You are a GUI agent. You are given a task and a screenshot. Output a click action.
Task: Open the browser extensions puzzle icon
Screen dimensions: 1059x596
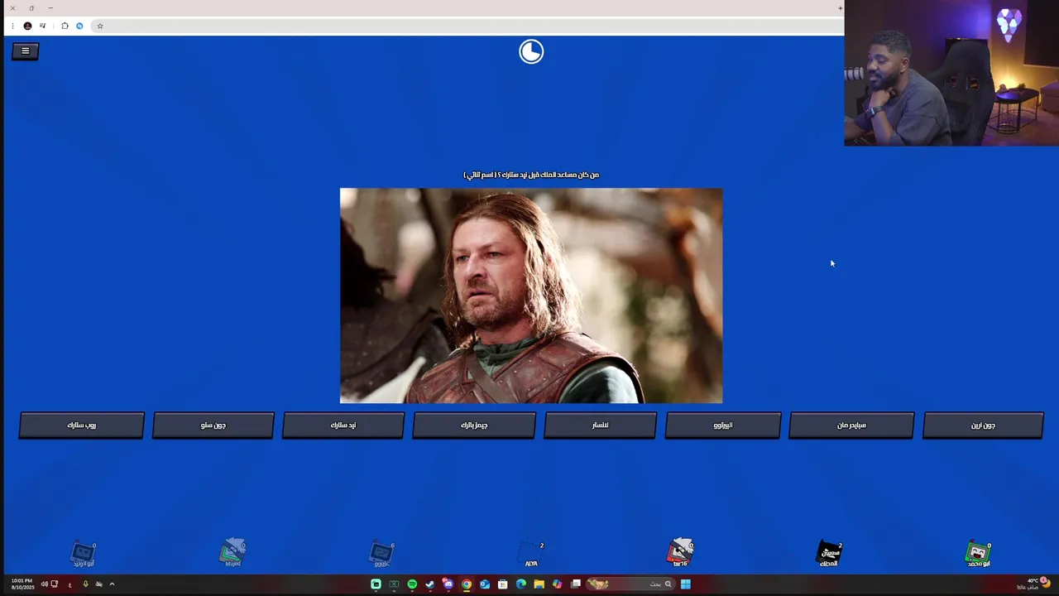(65, 26)
